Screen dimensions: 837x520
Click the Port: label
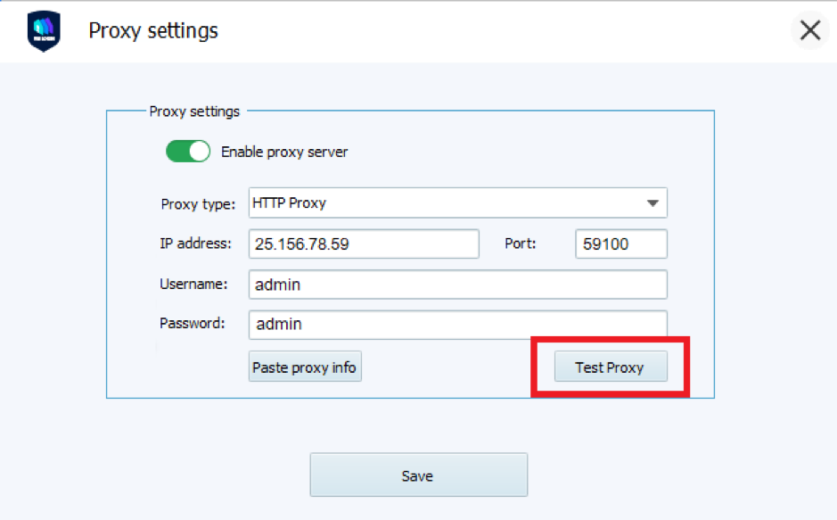pyautogui.click(x=521, y=243)
